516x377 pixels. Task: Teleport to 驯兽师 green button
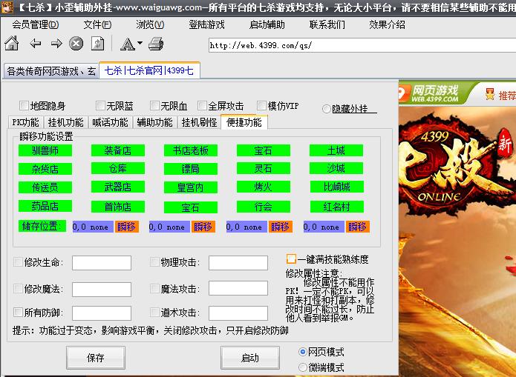pyautogui.click(x=45, y=150)
